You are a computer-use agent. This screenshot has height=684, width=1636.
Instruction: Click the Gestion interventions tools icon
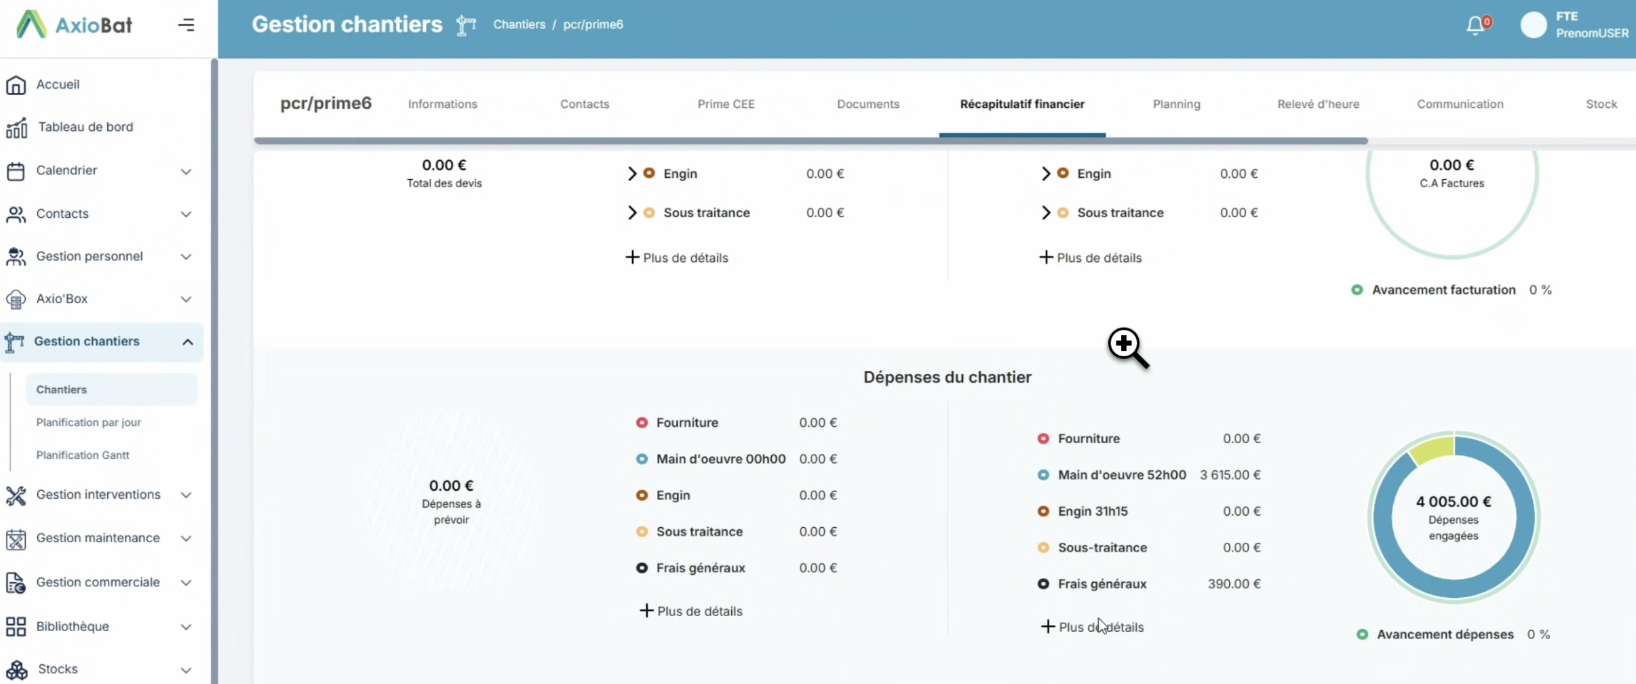16,495
